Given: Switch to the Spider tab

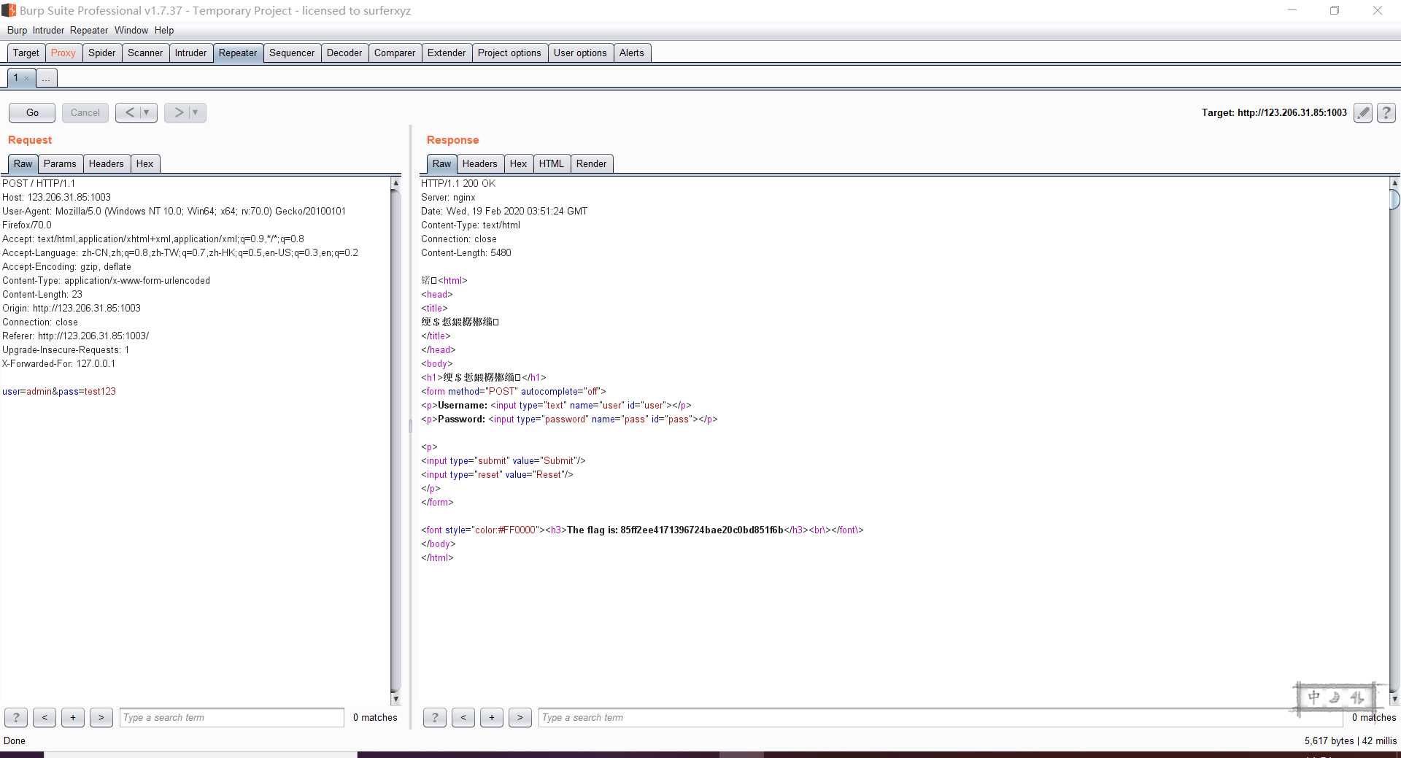Looking at the screenshot, I should click(x=102, y=53).
